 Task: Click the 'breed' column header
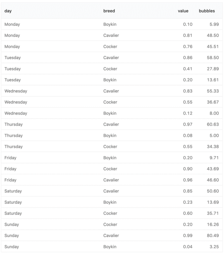pos(109,11)
